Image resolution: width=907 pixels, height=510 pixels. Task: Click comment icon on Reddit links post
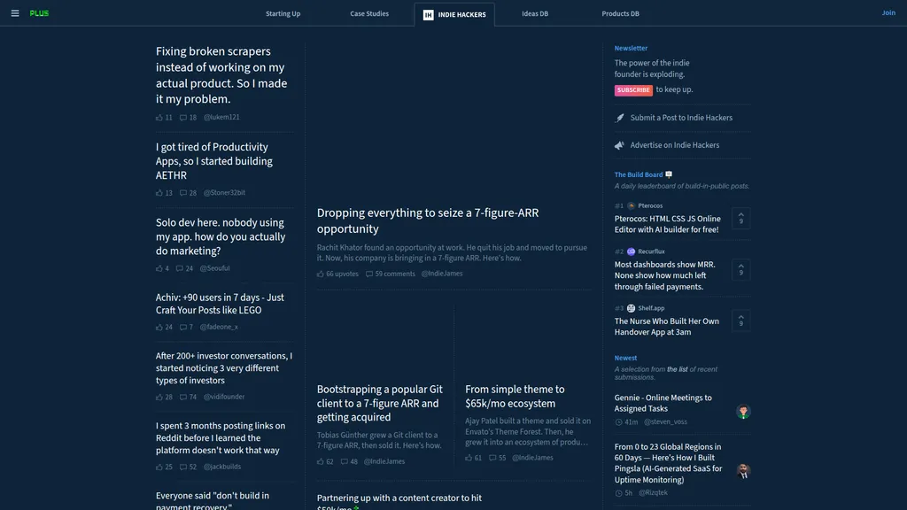[x=182, y=467]
